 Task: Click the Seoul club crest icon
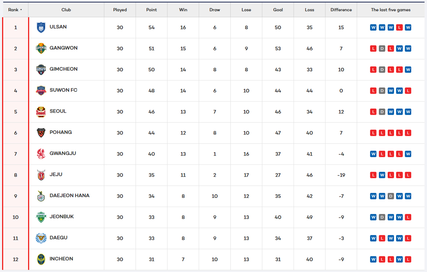coord(41,112)
